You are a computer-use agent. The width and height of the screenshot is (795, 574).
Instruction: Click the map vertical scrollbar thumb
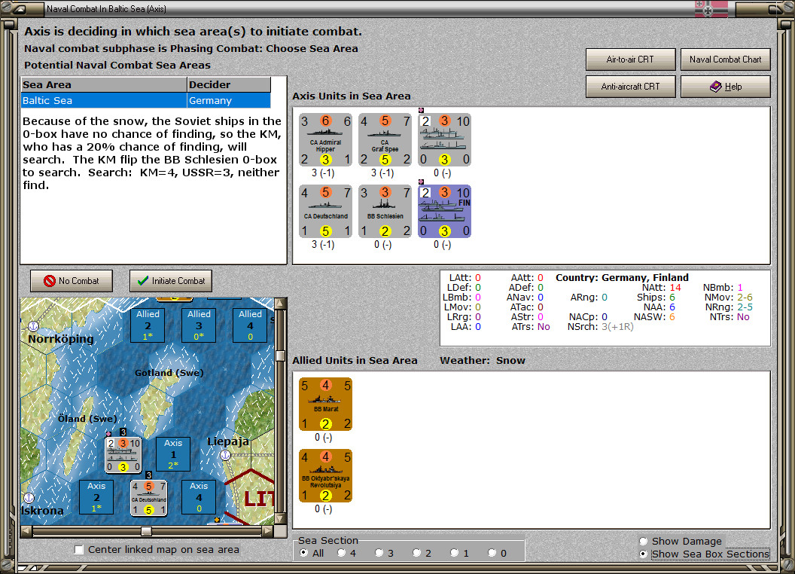280,356
